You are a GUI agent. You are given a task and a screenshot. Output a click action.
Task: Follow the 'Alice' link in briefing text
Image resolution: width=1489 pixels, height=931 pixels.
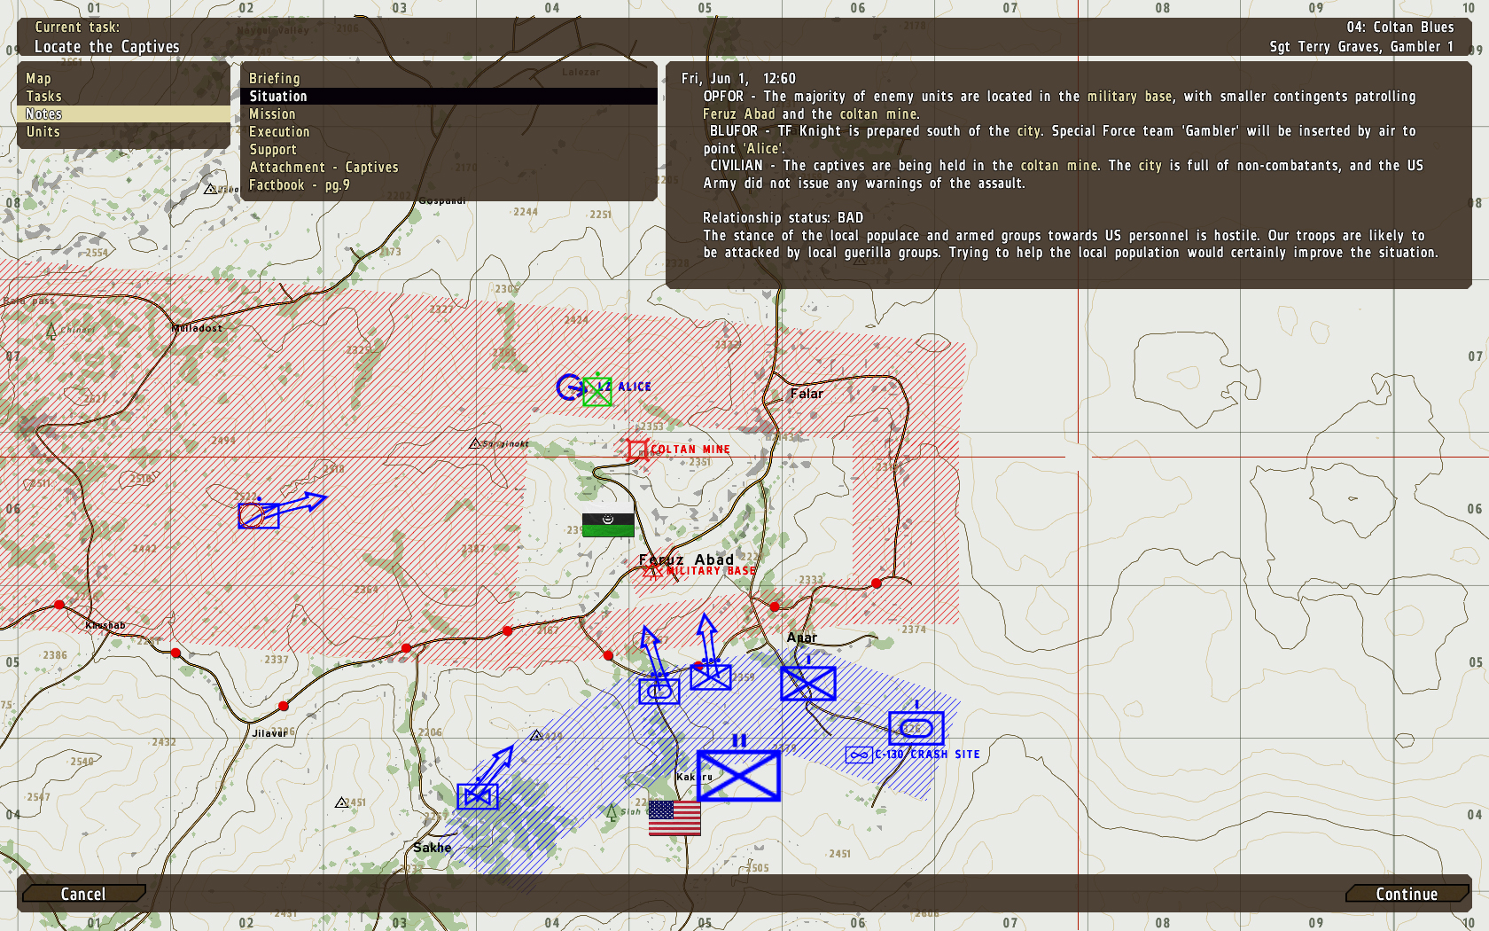[x=762, y=149]
